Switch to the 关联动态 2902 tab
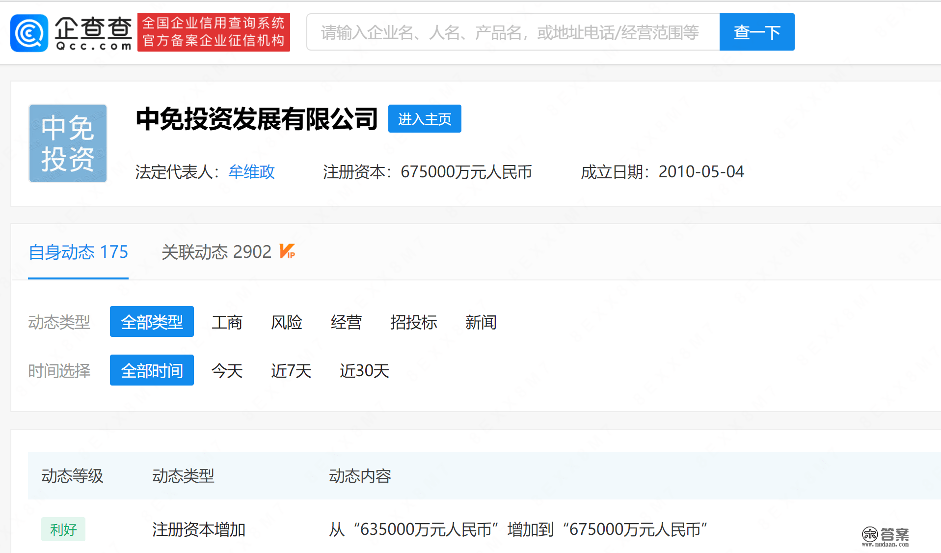The width and height of the screenshot is (941, 553). click(x=216, y=252)
